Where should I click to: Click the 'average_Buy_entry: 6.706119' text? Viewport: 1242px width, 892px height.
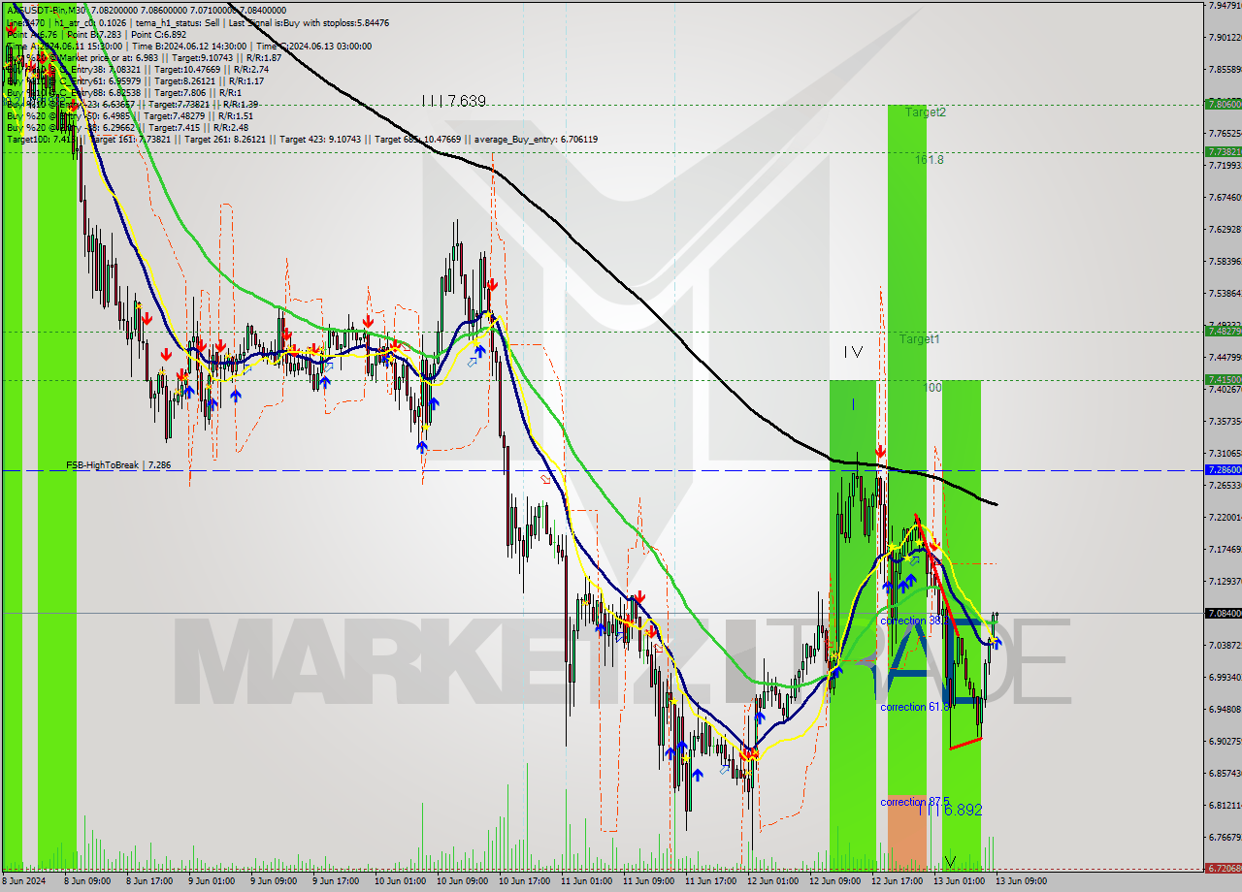537,140
